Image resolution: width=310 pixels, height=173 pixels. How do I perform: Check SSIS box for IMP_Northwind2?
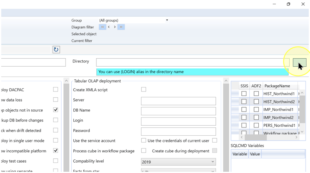coord(244,117)
